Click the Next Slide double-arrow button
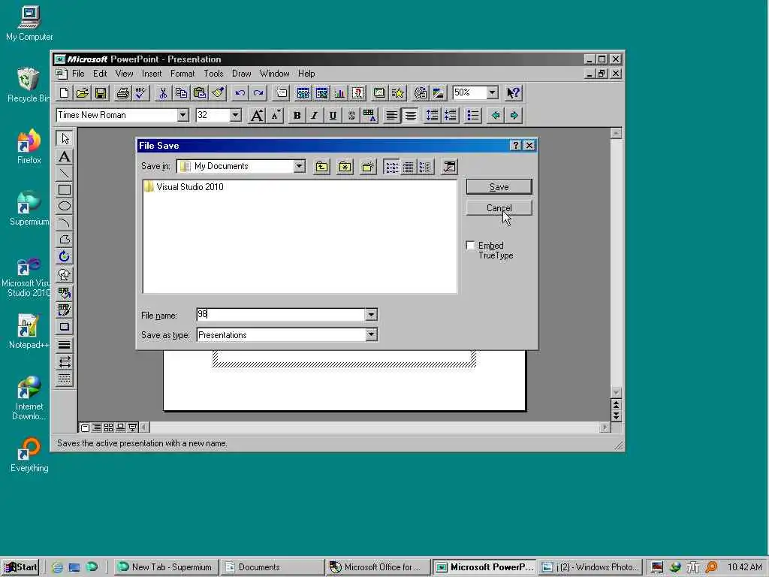The width and height of the screenshot is (769, 577). pyautogui.click(x=616, y=416)
